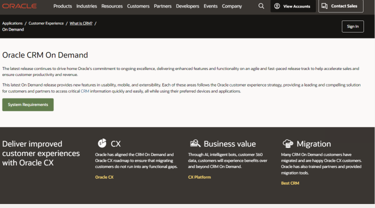Click the Migration cloud icon

[288, 143]
